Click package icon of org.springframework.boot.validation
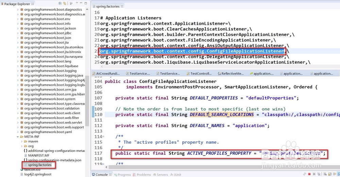The width and height of the screenshot is (340, 177). 22,108
